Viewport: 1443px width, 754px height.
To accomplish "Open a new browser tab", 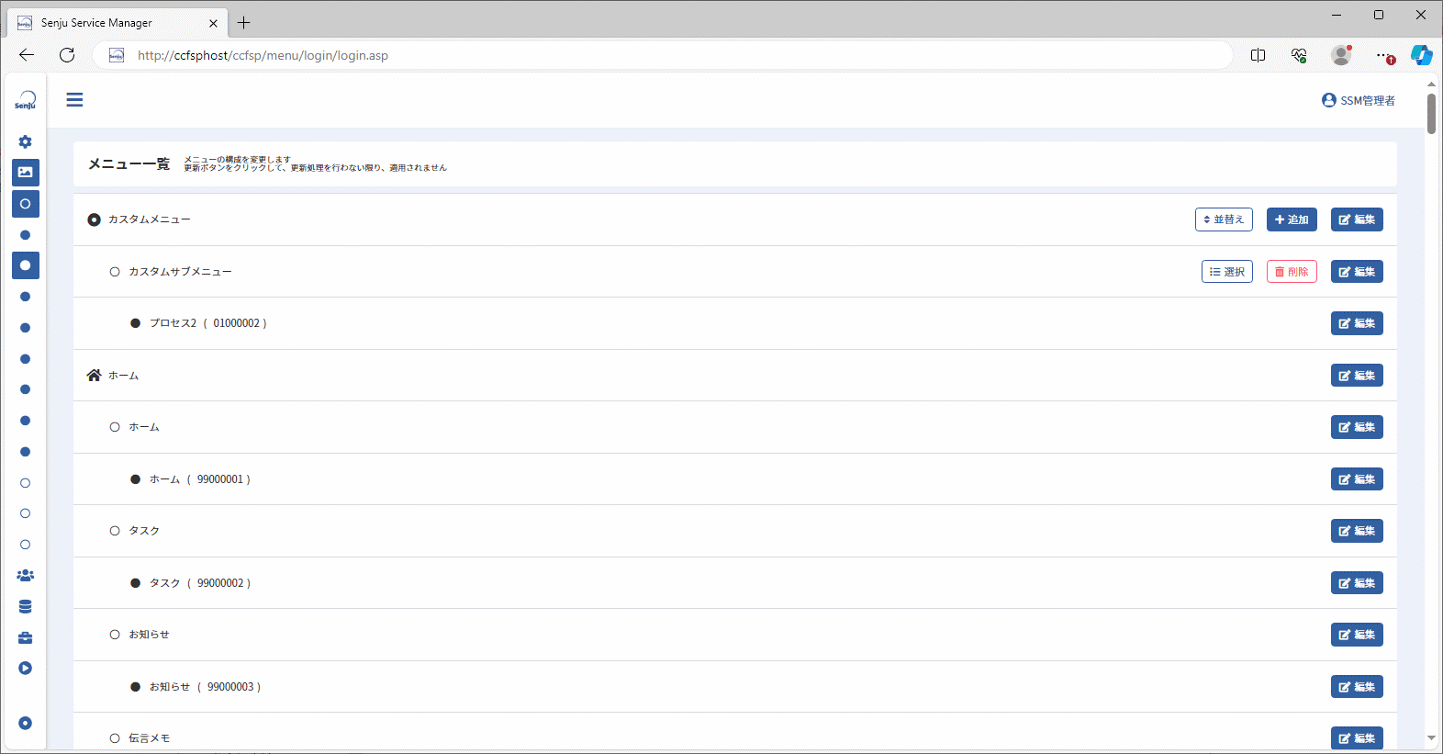I will coord(243,23).
